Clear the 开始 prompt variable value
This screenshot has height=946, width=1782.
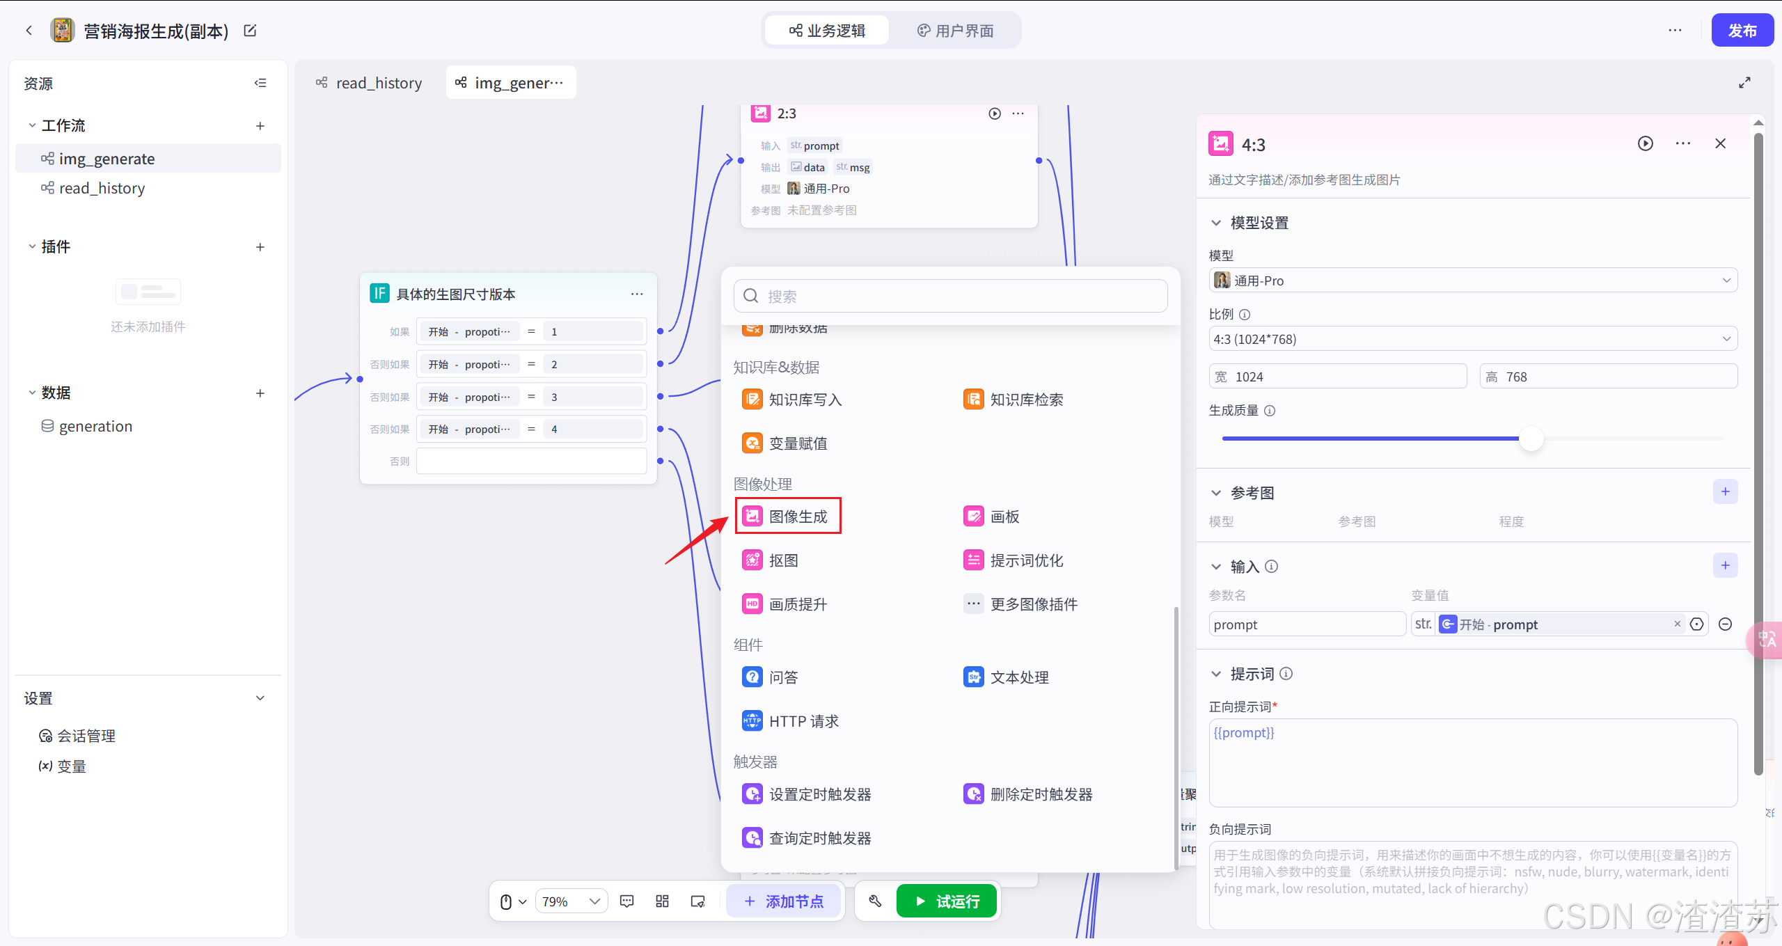1677,624
